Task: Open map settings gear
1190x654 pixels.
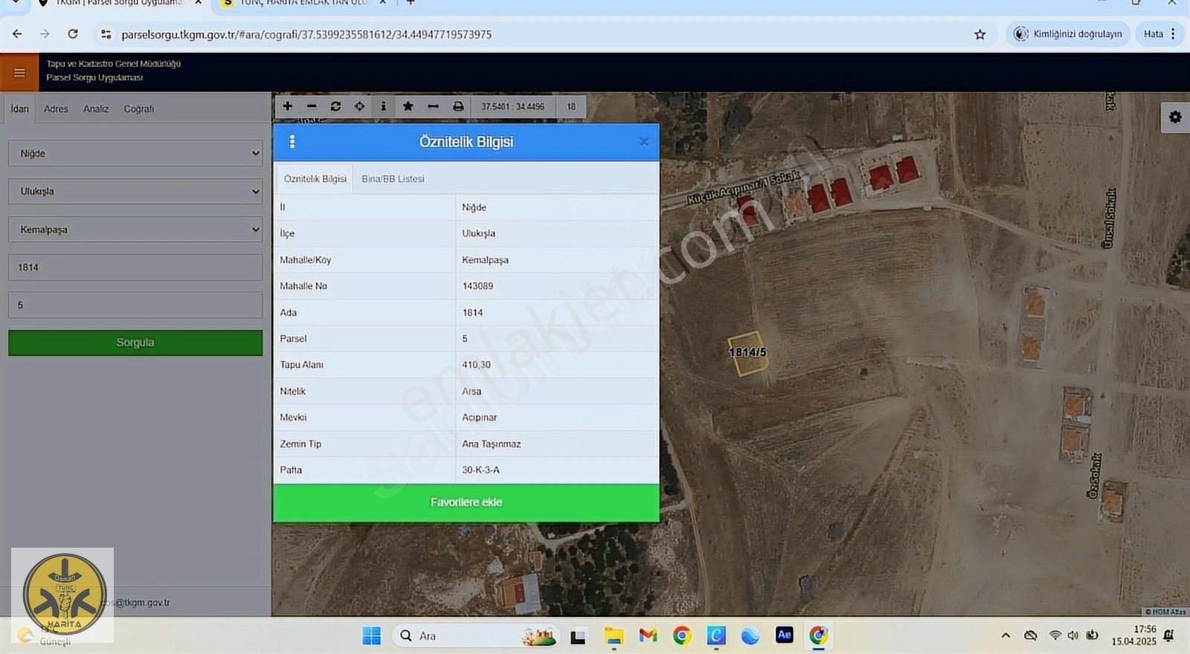Action: click(1175, 117)
